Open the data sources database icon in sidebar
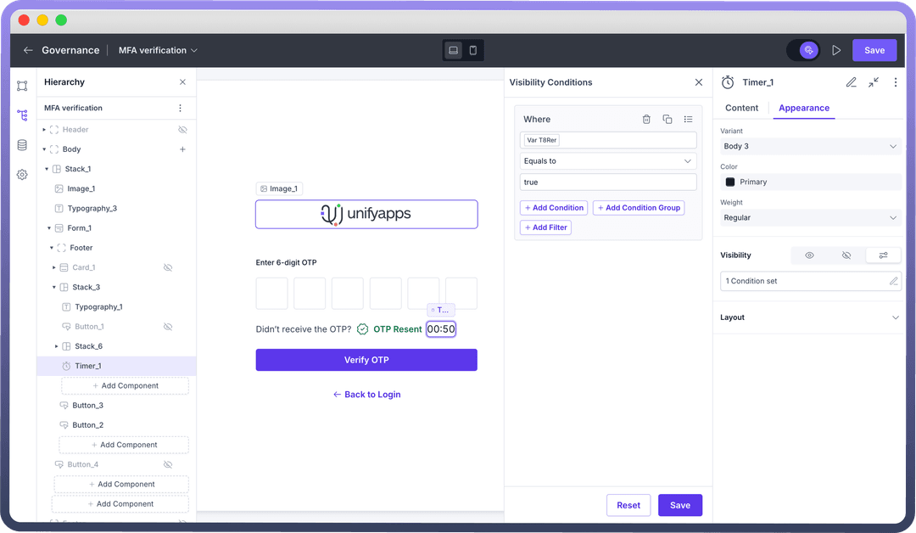This screenshot has height=533, width=916. (22, 145)
